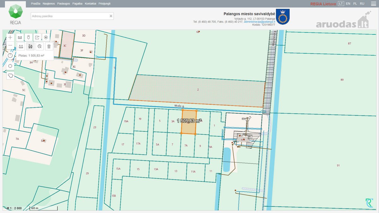379x213 pixels.
Task: Zoom out of the map
Action: 10,45
